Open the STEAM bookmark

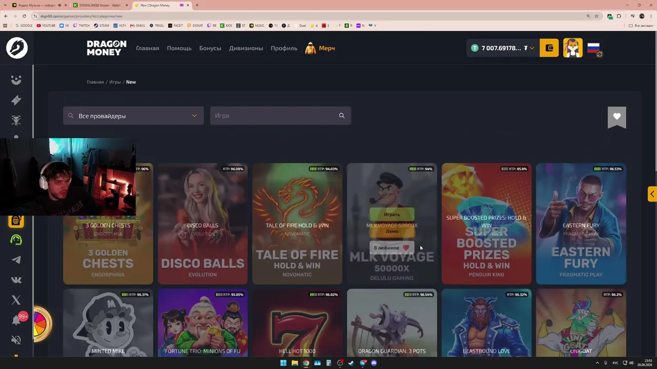(102, 25)
